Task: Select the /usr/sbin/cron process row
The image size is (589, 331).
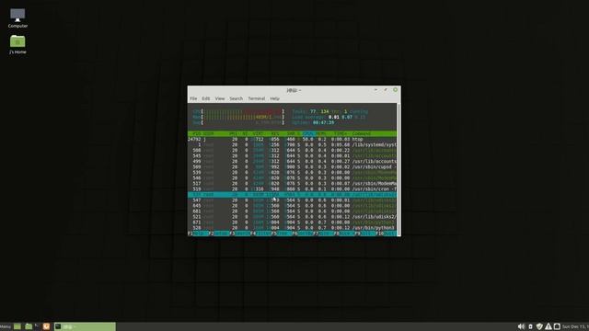Action: [292, 188]
